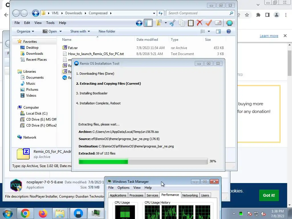Expand the Organize dropdown
292x219 pixels.
(25, 31)
